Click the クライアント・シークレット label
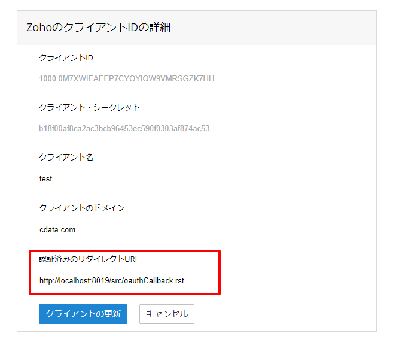This screenshot has height=345, width=393. tap(90, 108)
